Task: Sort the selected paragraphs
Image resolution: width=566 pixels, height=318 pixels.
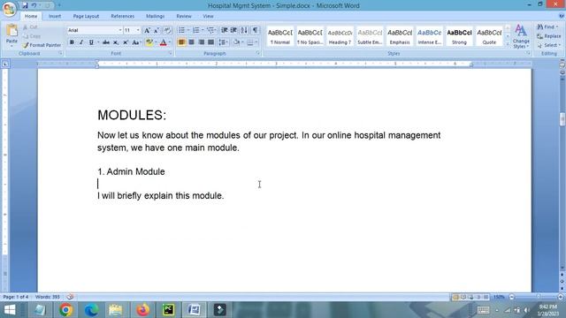Action: (x=244, y=30)
